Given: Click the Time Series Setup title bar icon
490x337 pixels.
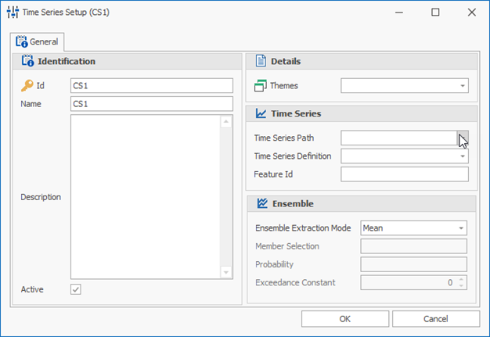Looking at the screenshot, I should [x=13, y=13].
